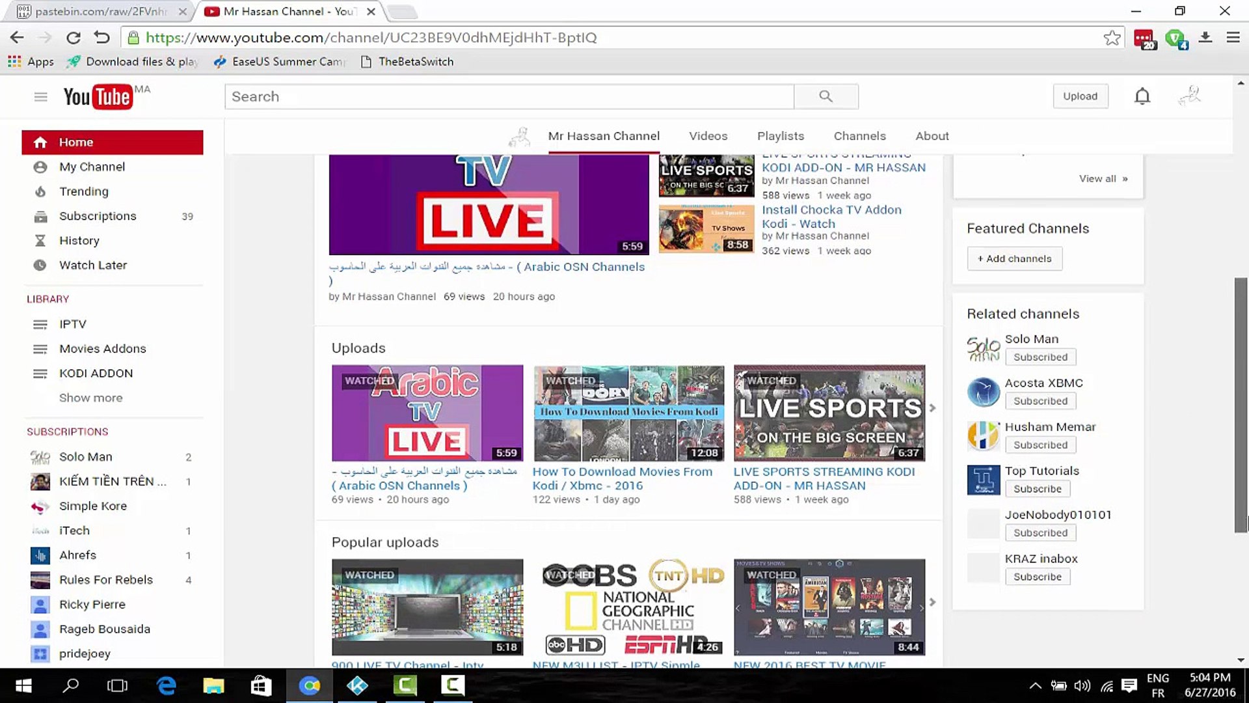Click the Upload button
1249x703 pixels.
point(1080,96)
